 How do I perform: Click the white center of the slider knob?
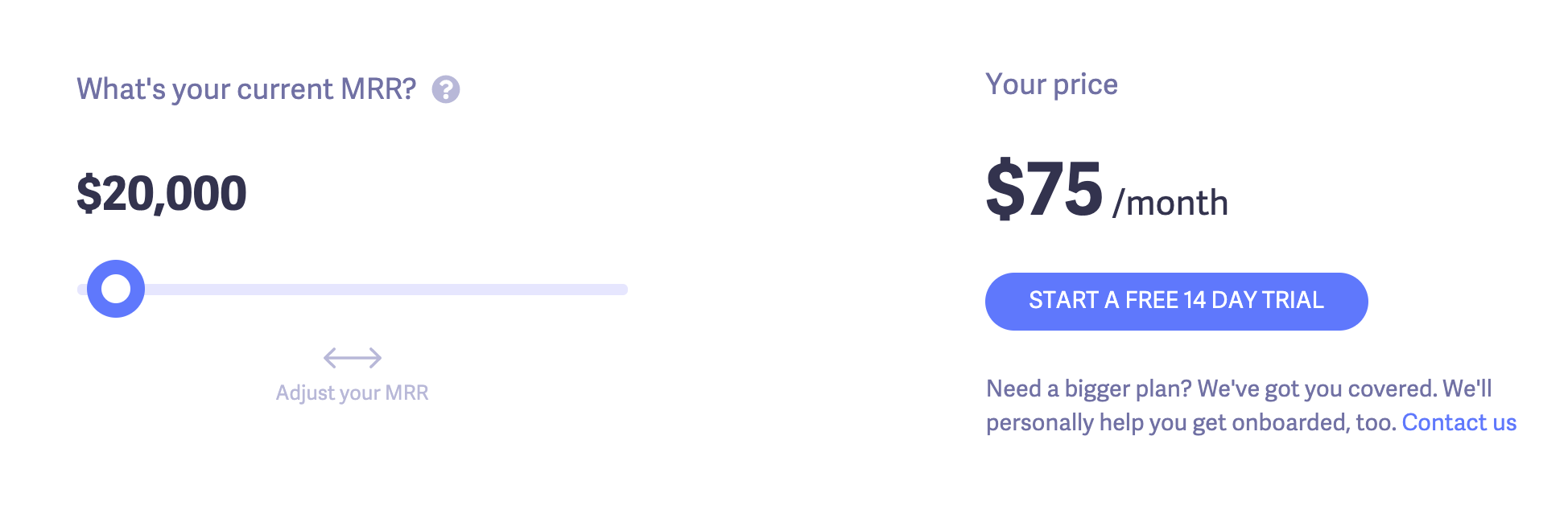116,289
